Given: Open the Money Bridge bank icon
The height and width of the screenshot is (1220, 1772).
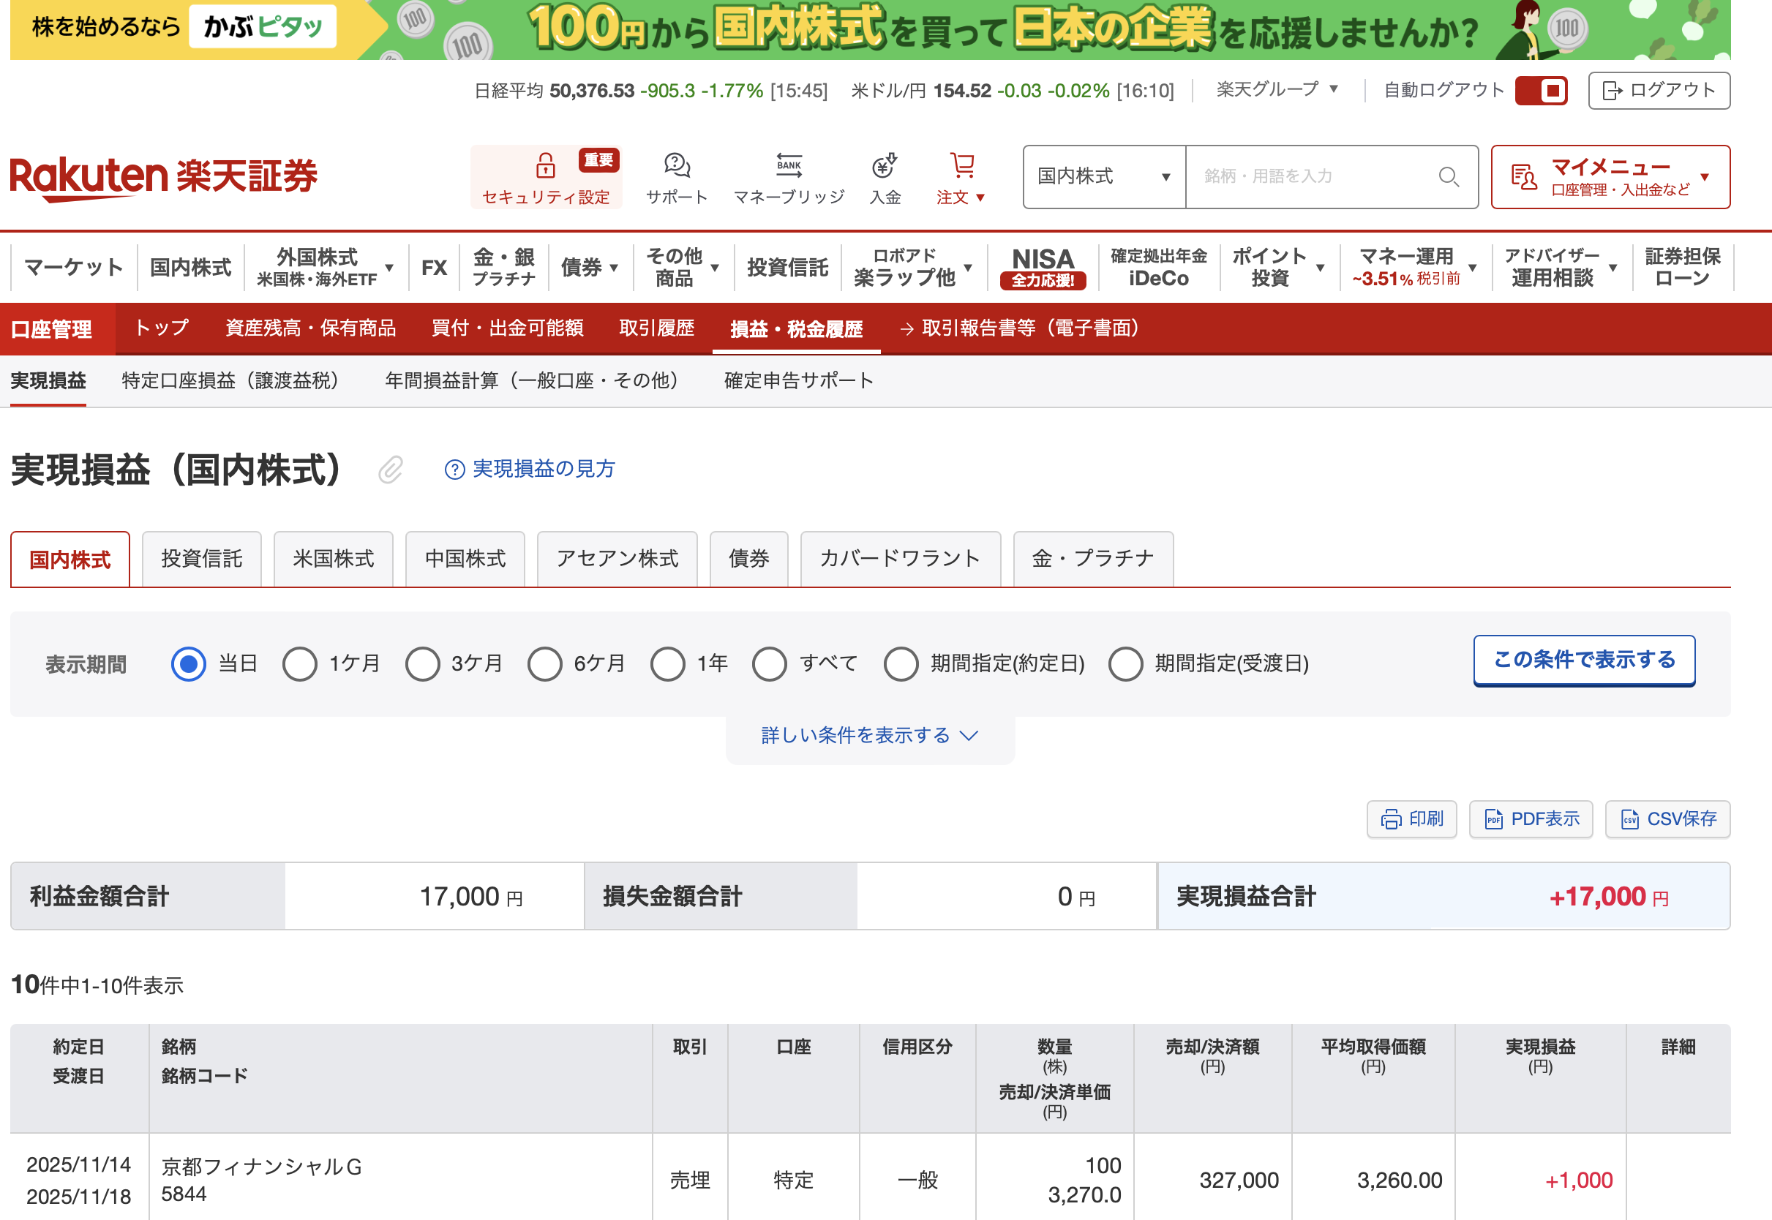Looking at the screenshot, I should (789, 165).
